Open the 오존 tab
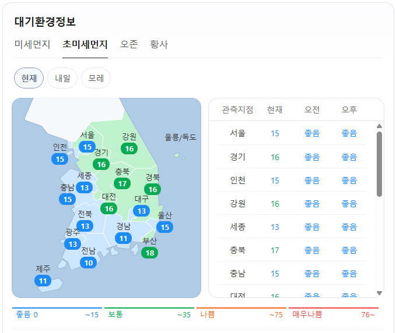The width and height of the screenshot is (396, 333). point(129,44)
